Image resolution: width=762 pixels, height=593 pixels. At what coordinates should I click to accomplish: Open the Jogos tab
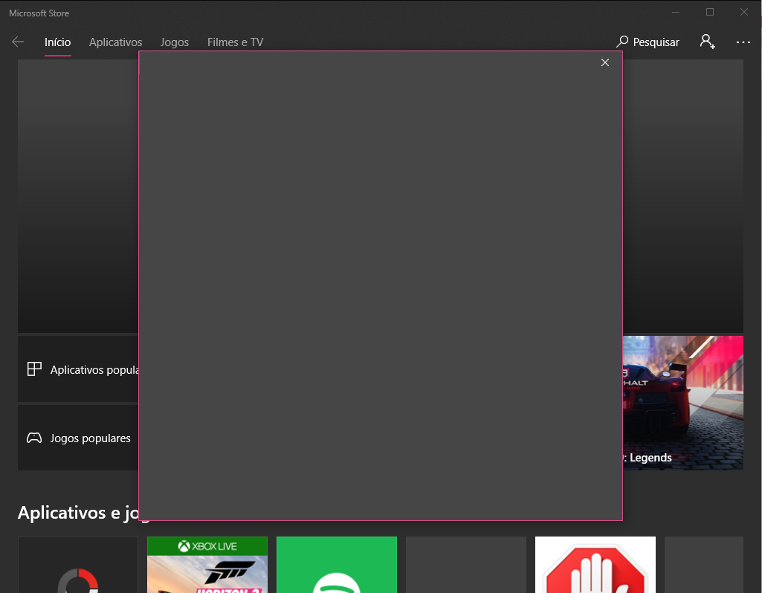175,42
